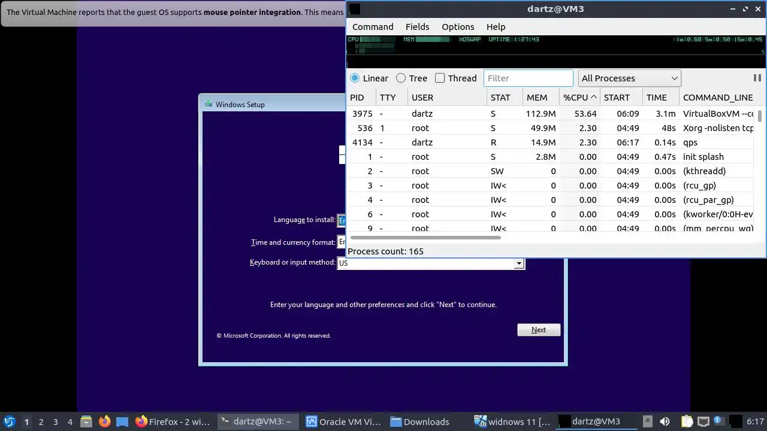Switch to the dartz@VM3: ~ terminal taskbar item
This screenshot has height=431, width=767.
pos(256,421)
